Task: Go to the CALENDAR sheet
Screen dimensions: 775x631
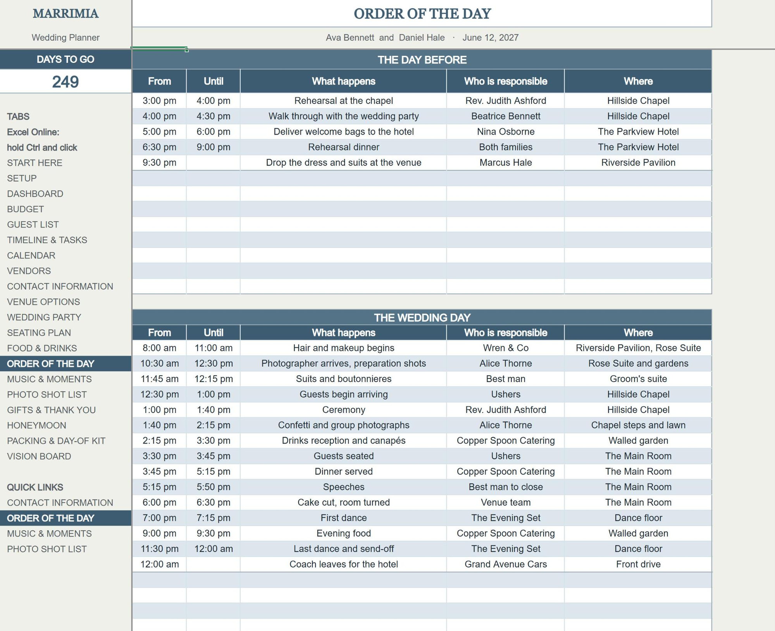Action: pyautogui.click(x=31, y=256)
